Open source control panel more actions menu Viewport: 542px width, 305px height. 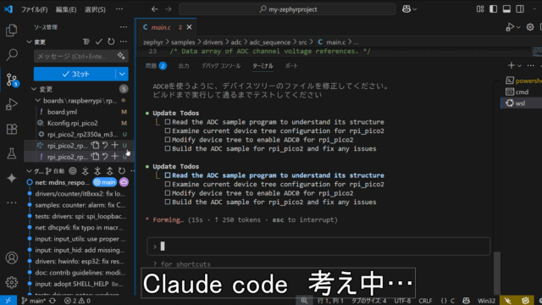(x=124, y=27)
